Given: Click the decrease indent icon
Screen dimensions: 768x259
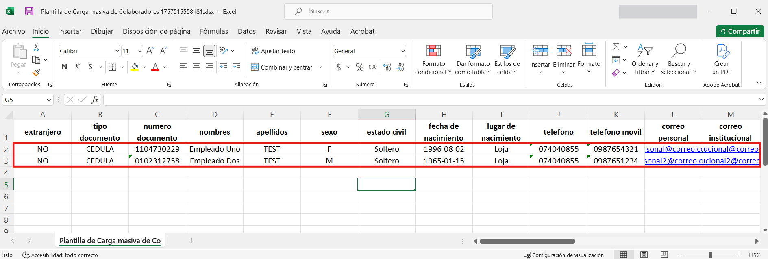Looking at the screenshot, I should coord(224,67).
